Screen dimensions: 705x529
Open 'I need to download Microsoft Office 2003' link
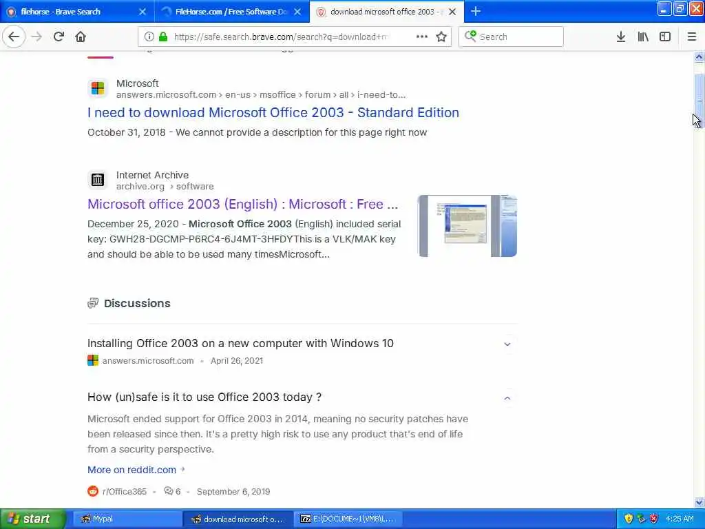tap(273, 112)
